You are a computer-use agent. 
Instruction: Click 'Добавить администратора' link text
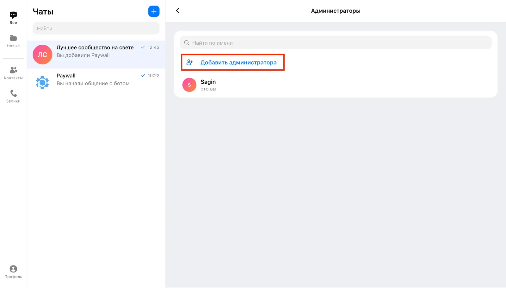pyautogui.click(x=238, y=62)
